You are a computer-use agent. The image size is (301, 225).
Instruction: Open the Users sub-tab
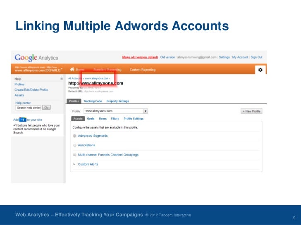tap(103, 119)
